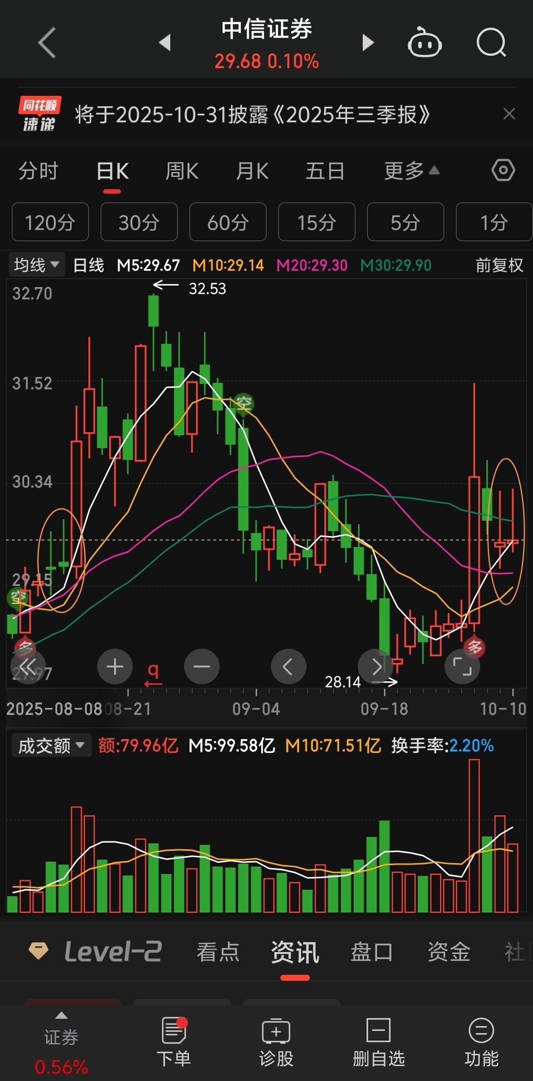Open the 同花顺速递 news badge
Screen dimensions: 533x1081
(39, 114)
